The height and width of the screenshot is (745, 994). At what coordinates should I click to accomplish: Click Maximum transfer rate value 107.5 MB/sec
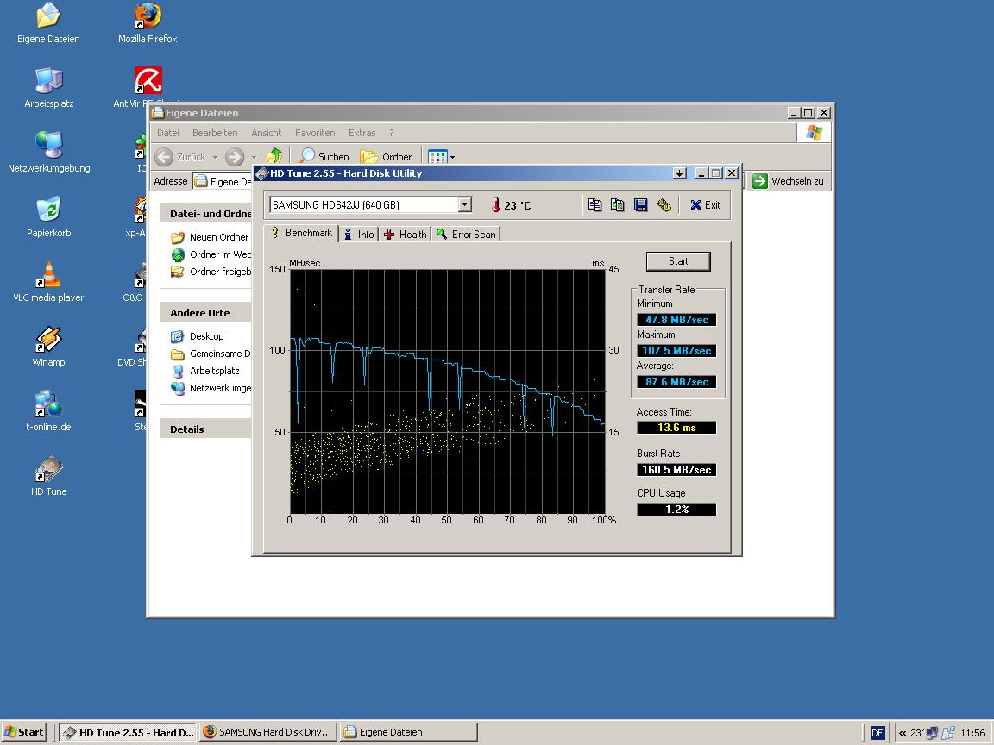[x=676, y=351]
